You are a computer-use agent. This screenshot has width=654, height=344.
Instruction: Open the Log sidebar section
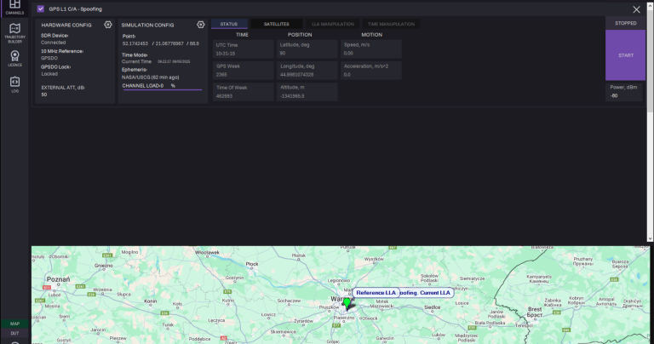[14, 84]
